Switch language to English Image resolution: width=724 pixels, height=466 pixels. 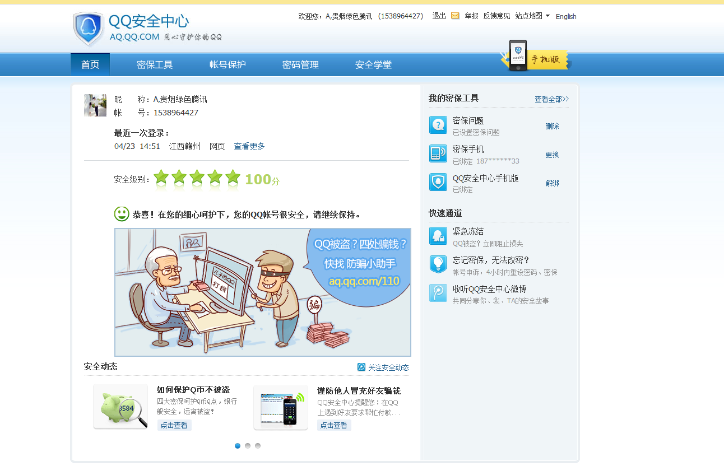tap(566, 16)
